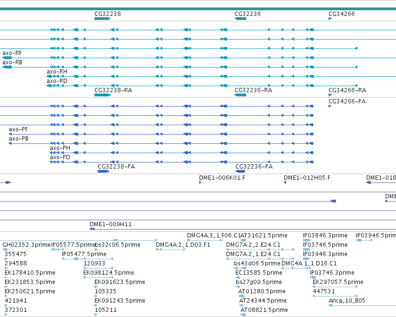This screenshot has width=396, height=317.
Task: Select the axo-RH transcript label
Action: 57,72
